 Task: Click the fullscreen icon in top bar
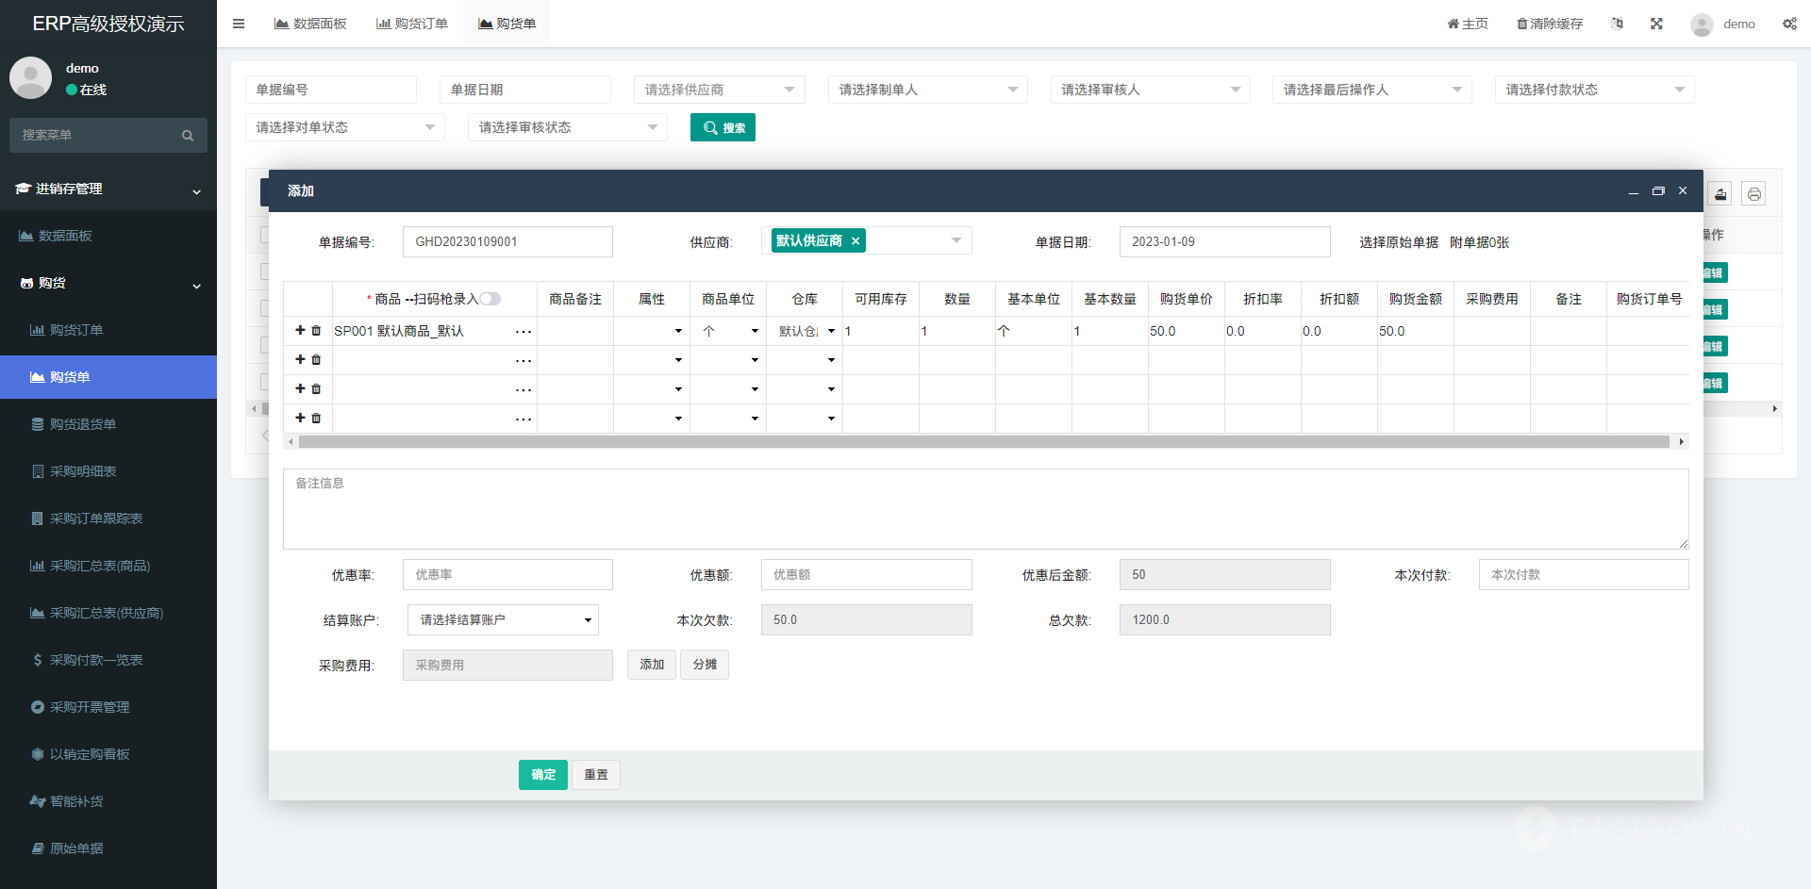pos(1656,24)
